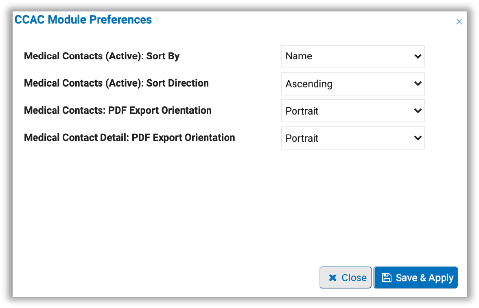Click the Medical Contacts (Active): Sort By label
Screen dimensions: 479x308
[x=102, y=56]
